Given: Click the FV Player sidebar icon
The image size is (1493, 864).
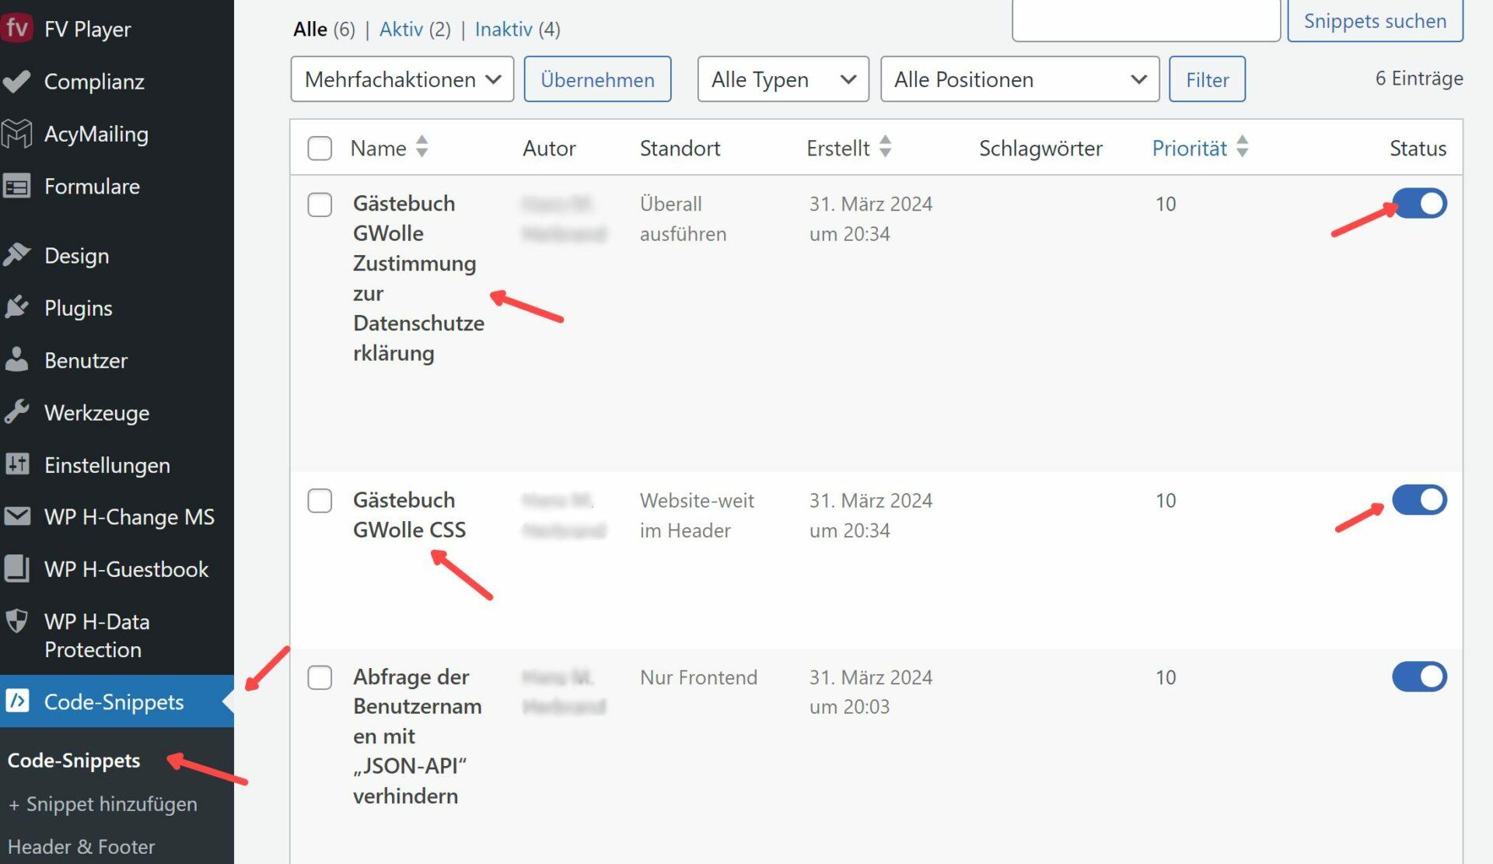Looking at the screenshot, I should pos(16,29).
